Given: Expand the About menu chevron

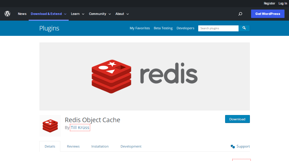Looking at the screenshot, I should (127, 14).
